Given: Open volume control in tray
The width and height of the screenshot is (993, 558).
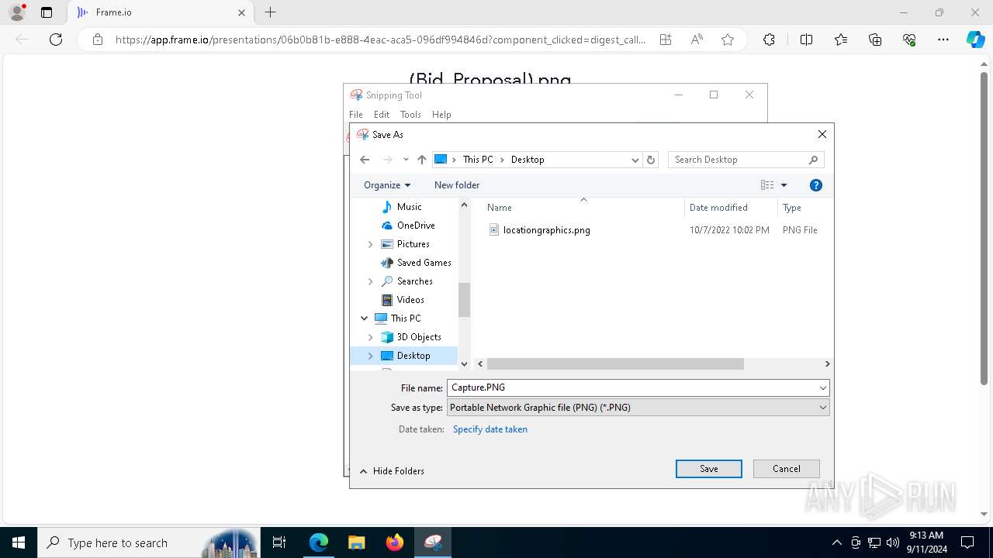Looking at the screenshot, I should pos(893,542).
